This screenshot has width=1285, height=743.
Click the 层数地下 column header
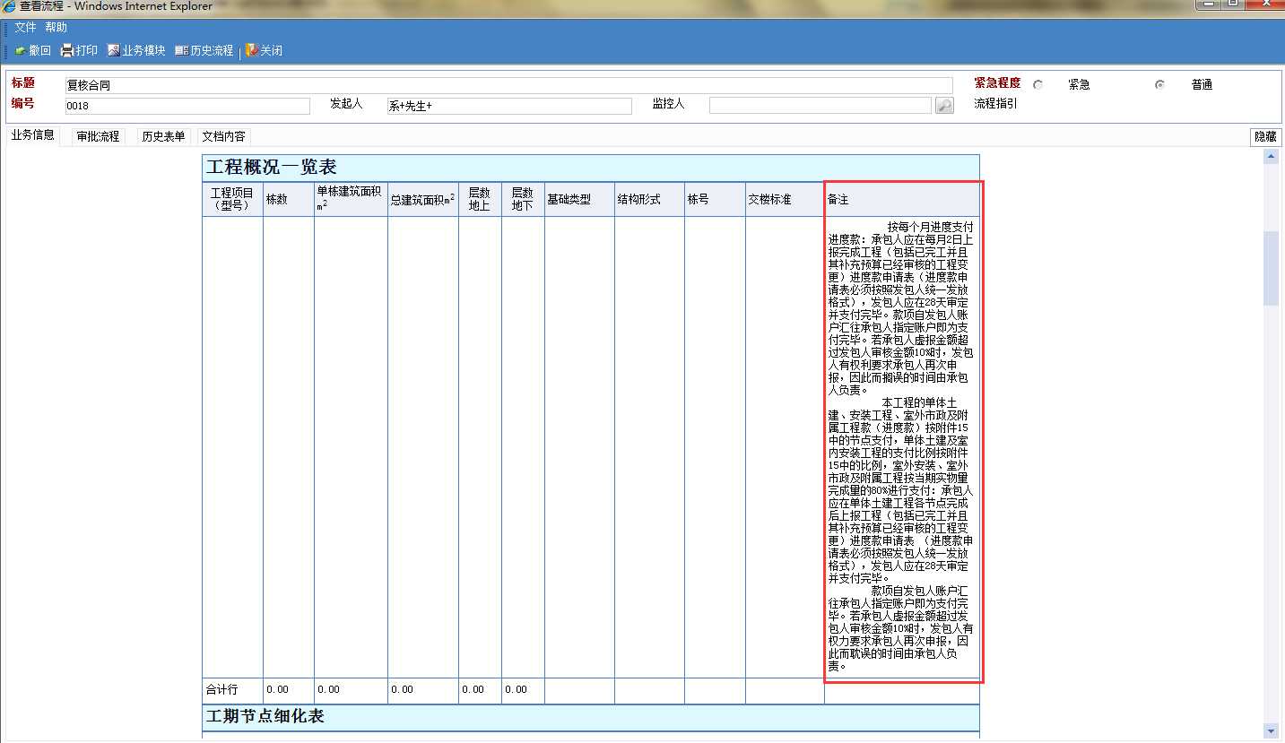coord(523,199)
